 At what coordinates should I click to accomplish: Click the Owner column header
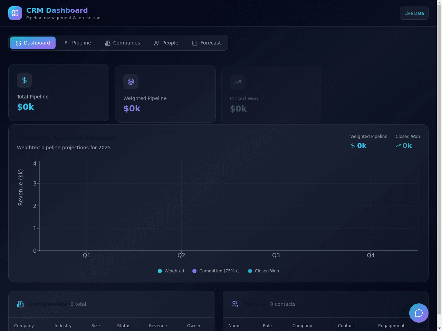coord(194,326)
